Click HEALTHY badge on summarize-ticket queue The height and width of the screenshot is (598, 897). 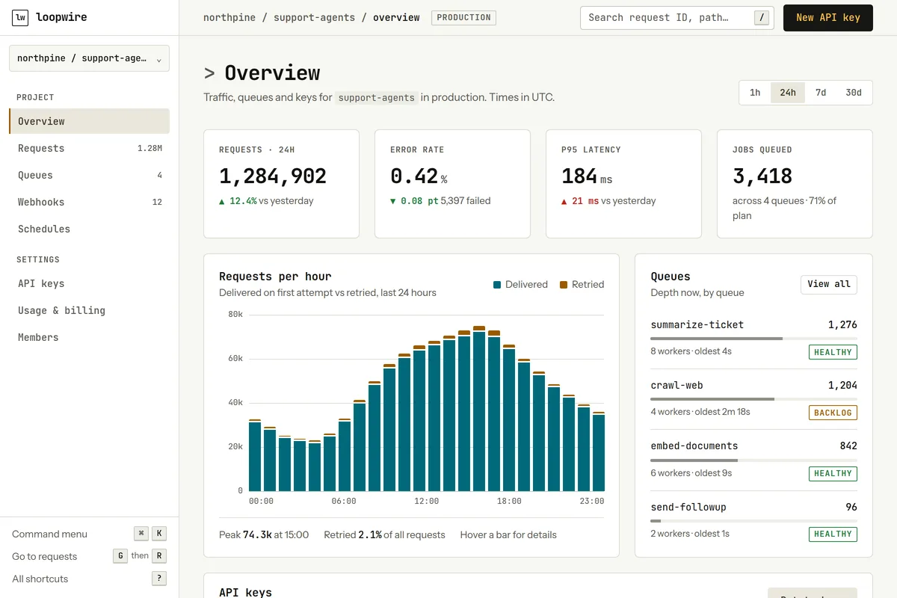pos(833,352)
